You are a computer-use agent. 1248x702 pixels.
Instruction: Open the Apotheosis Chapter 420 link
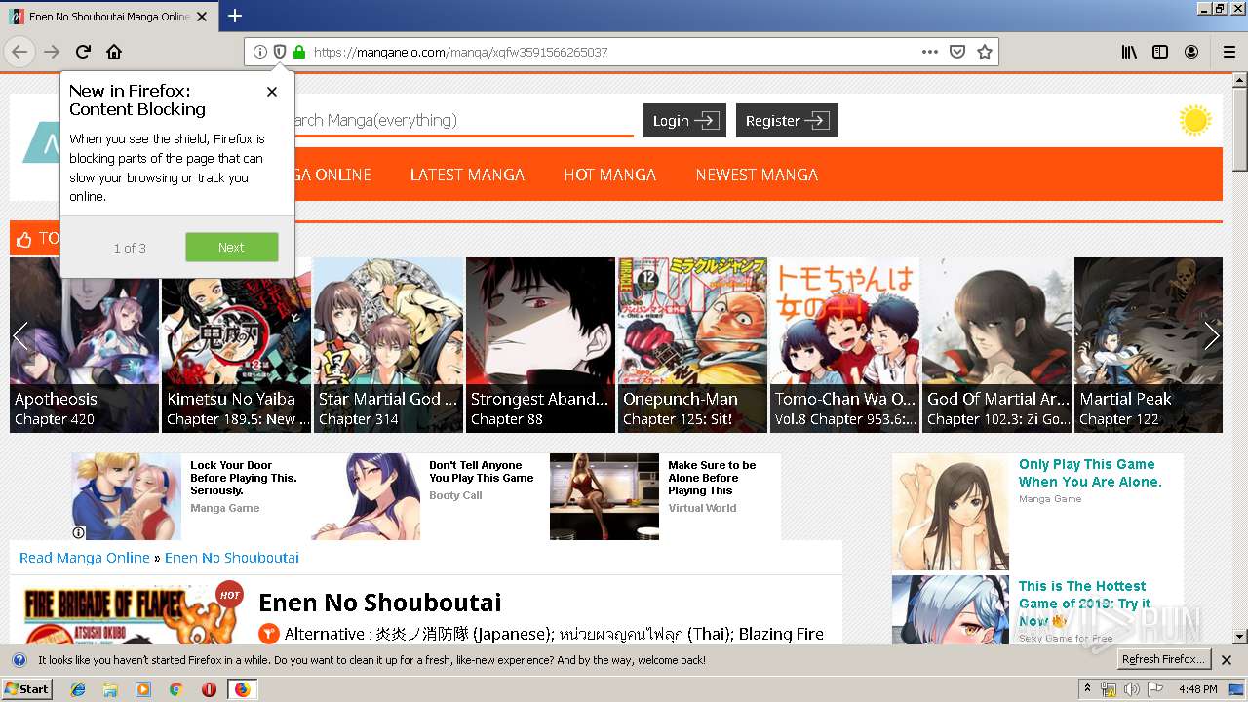pos(55,419)
